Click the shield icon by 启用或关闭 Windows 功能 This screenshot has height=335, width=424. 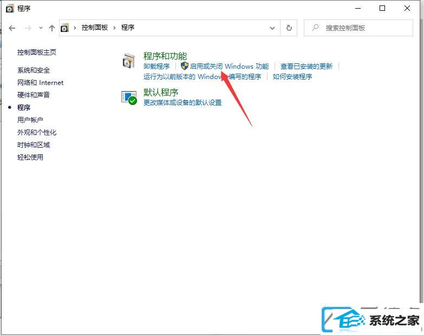[x=185, y=66]
